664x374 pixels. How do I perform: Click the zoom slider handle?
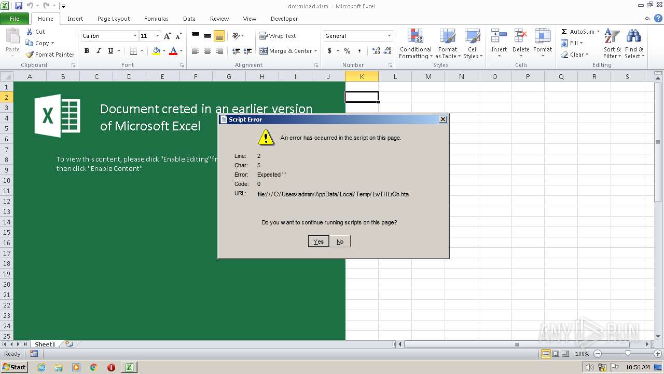(628, 354)
